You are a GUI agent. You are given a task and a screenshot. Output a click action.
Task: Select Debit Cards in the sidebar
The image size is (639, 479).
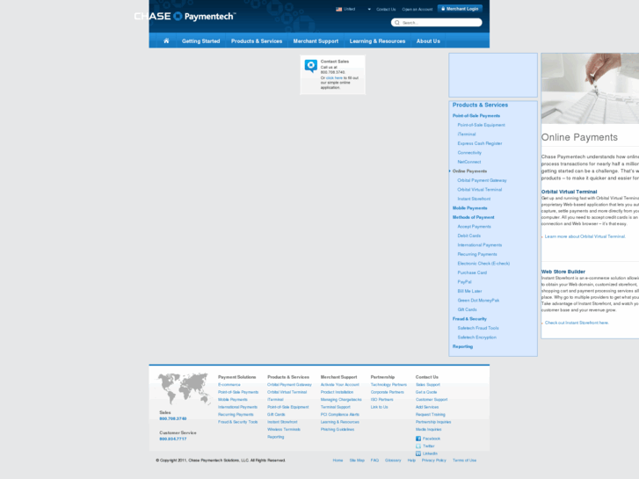(469, 236)
